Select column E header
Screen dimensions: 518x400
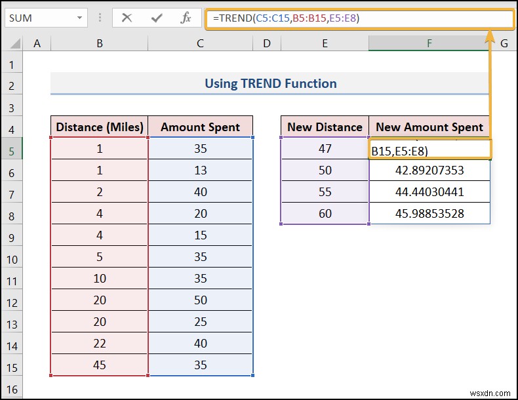[325, 43]
